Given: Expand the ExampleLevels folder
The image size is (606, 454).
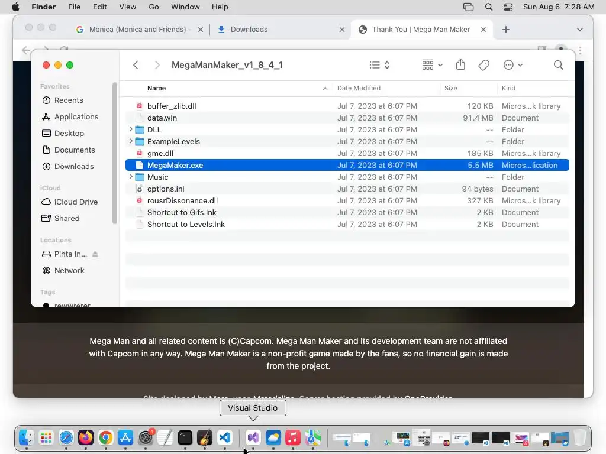Looking at the screenshot, I should (131, 141).
